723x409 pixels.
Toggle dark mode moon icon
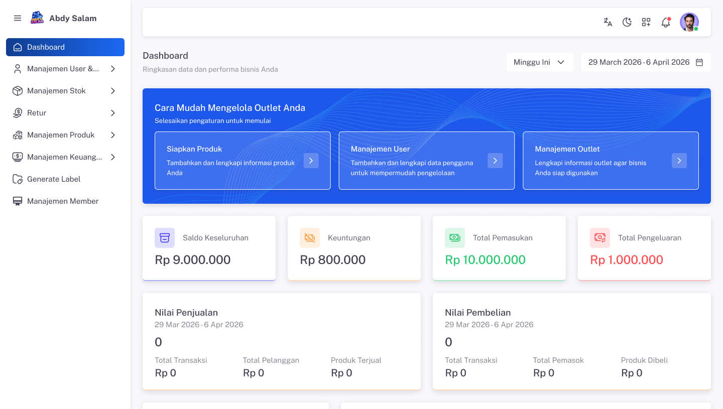point(627,22)
